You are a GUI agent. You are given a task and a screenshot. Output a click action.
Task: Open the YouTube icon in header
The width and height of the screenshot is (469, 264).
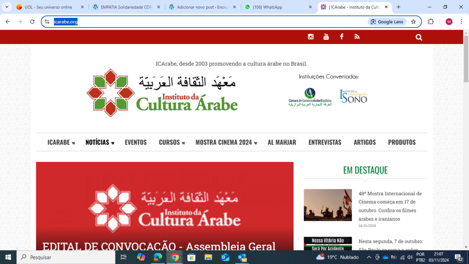tap(326, 37)
